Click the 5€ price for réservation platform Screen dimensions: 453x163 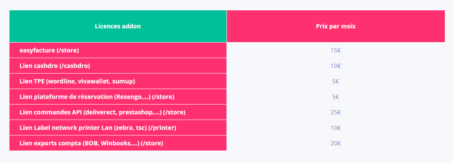pyautogui.click(x=336, y=97)
